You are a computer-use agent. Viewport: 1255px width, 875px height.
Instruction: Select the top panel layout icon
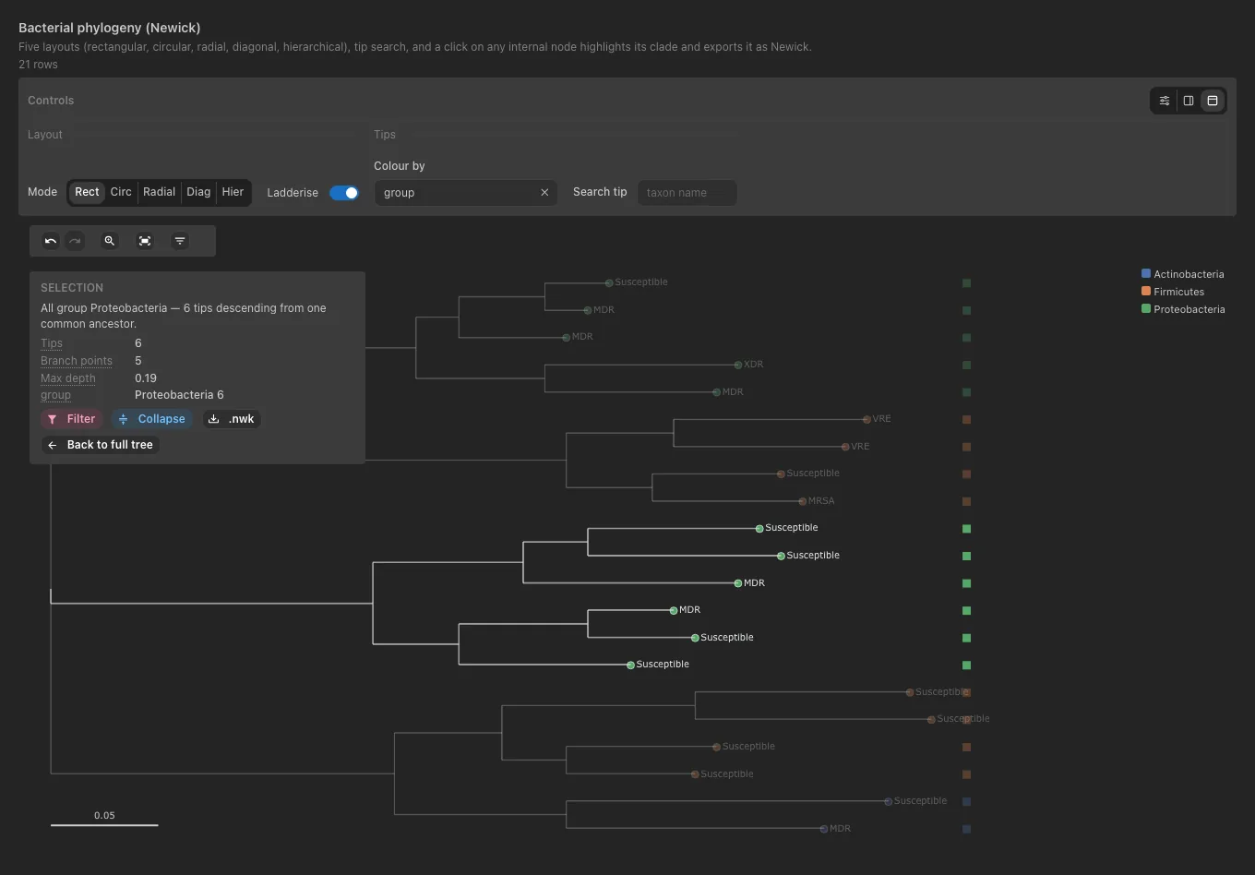click(x=1213, y=101)
